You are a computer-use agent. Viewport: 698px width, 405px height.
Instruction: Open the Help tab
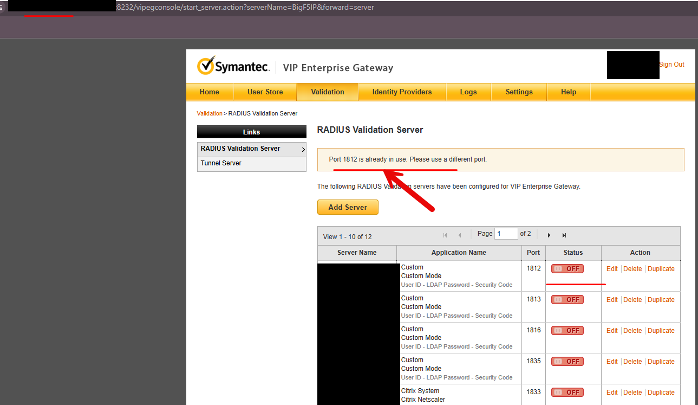[x=569, y=92]
